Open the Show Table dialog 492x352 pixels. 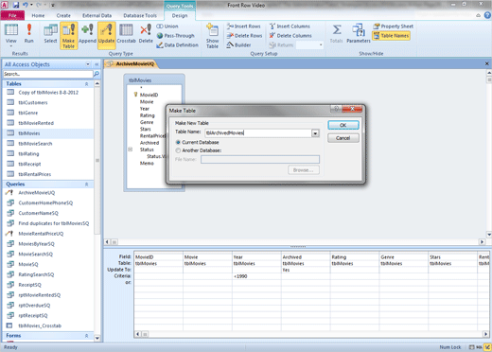pyautogui.click(x=212, y=36)
